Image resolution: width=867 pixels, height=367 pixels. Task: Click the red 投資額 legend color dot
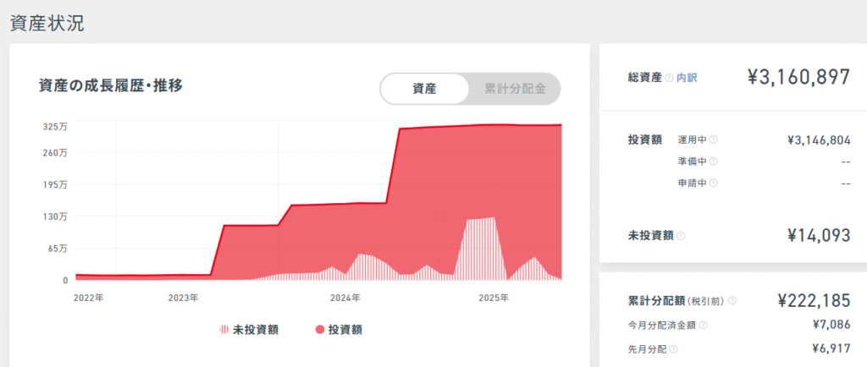tap(319, 329)
